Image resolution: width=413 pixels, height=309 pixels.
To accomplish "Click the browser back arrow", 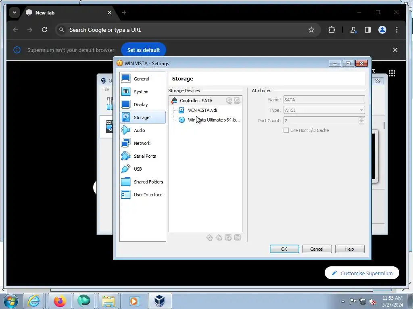I will tap(16, 30).
